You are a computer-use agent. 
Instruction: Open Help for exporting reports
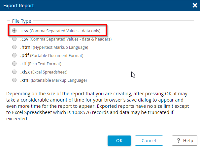click(x=184, y=140)
